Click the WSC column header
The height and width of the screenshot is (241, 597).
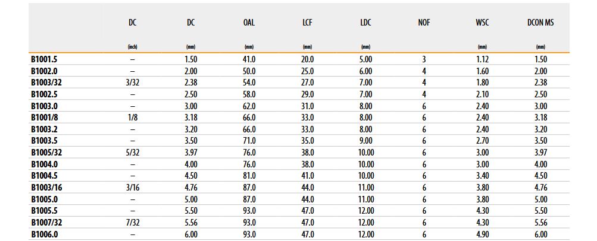pos(482,23)
